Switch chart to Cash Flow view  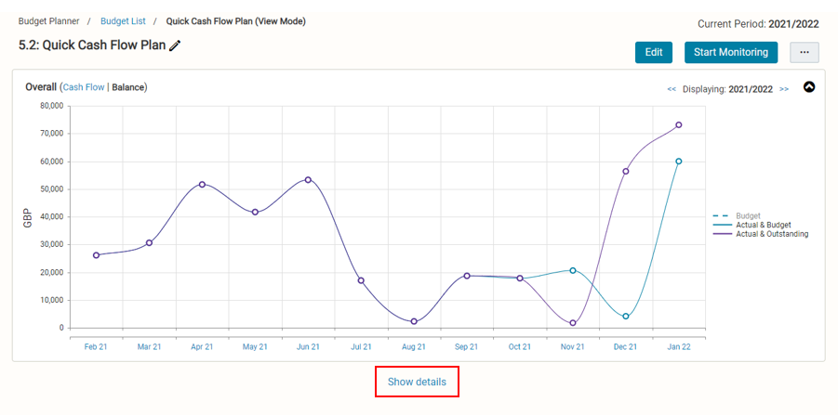[84, 87]
